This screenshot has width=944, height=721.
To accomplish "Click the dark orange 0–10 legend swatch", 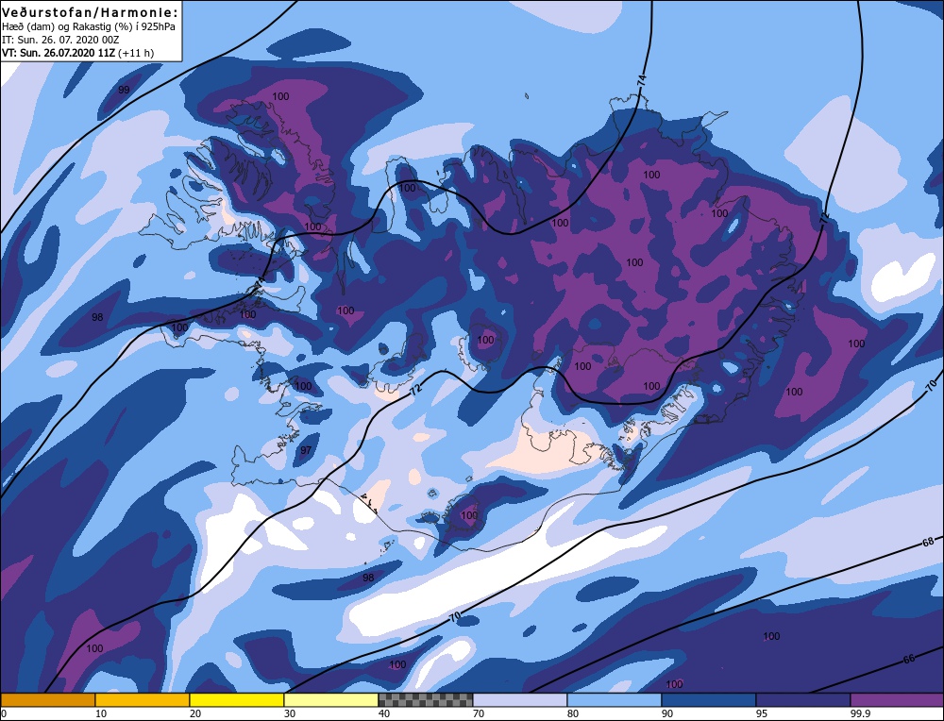I will pyautogui.click(x=48, y=699).
